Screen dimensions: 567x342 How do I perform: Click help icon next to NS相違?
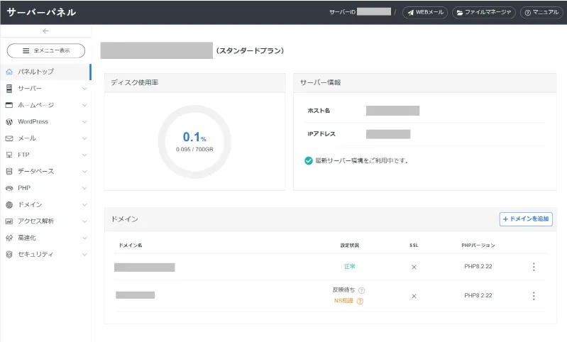click(360, 301)
